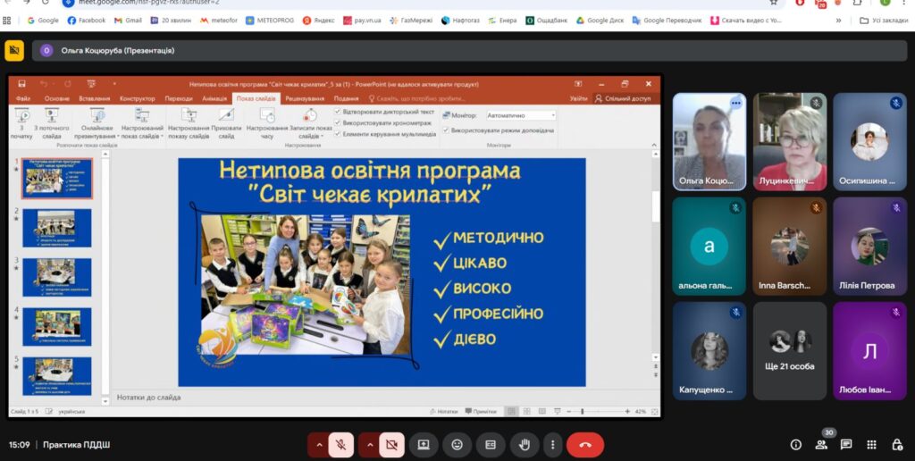Start slideshow З поточного слайда
The image size is (915, 461).
[x=51, y=123]
